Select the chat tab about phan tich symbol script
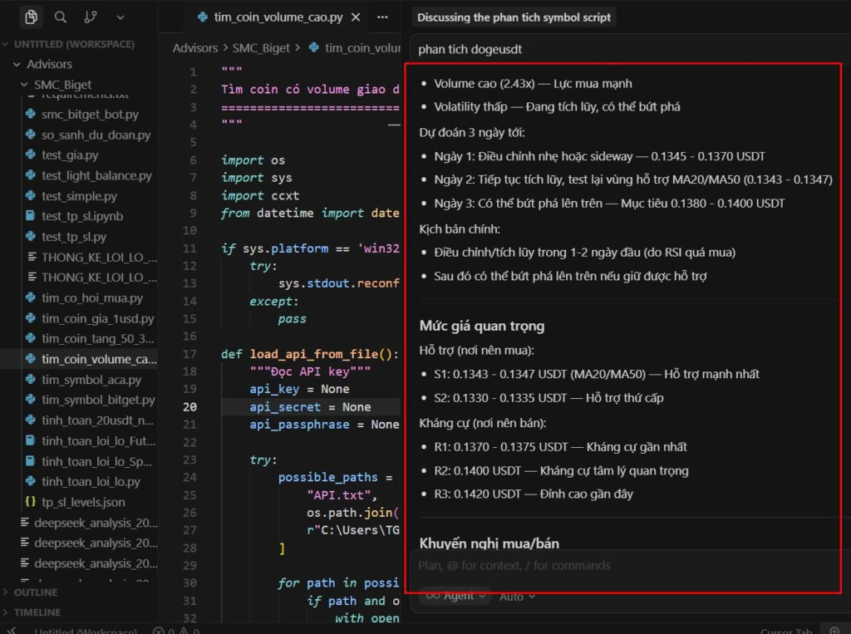The height and width of the screenshot is (634, 851). pyautogui.click(x=514, y=17)
